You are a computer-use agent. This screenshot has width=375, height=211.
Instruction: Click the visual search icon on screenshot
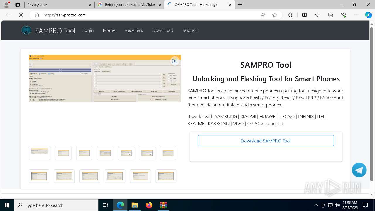click(x=175, y=61)
